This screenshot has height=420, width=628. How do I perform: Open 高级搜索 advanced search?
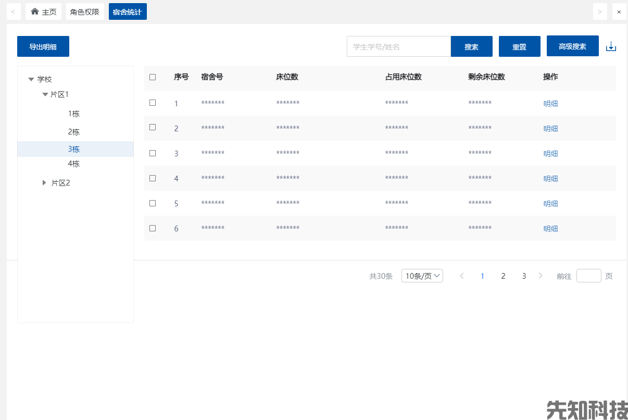573,46
